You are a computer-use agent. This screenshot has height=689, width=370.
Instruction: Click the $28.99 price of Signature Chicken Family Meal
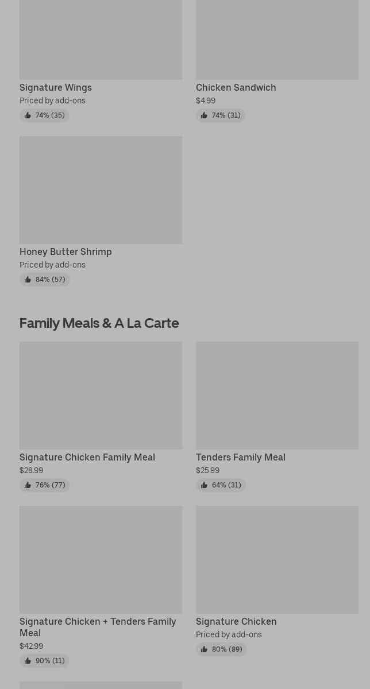(x=31, y=470)
